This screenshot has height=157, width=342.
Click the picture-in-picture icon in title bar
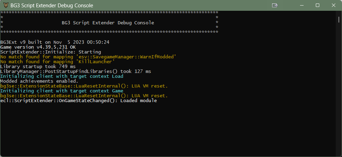pos(275,6)
